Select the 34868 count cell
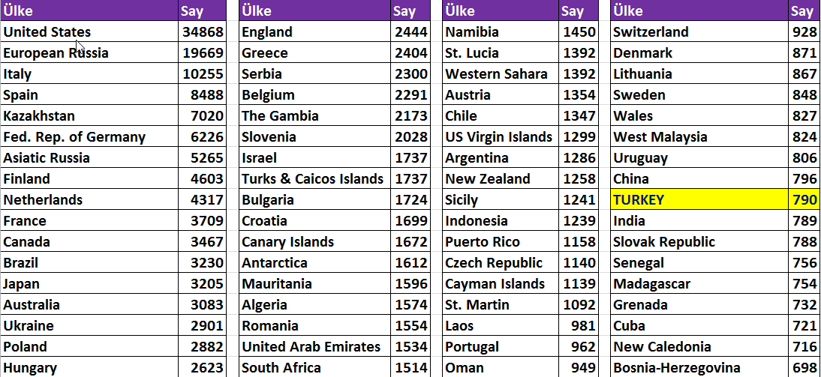Screen dimensions: 821x377 coord(202,31)
